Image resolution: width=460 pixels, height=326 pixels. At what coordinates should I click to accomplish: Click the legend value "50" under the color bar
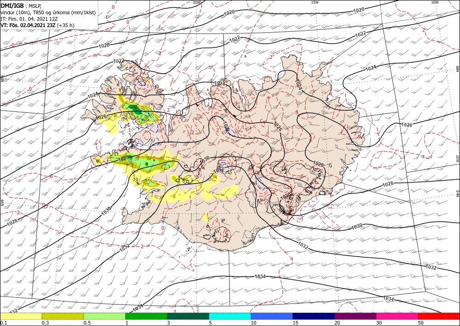pyautogui.click(x=421, y=323)
